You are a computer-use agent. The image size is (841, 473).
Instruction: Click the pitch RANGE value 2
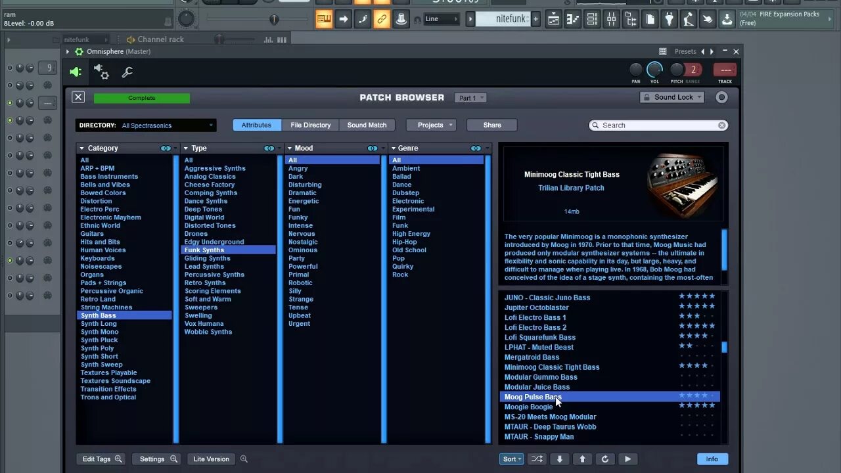[693, 70]
